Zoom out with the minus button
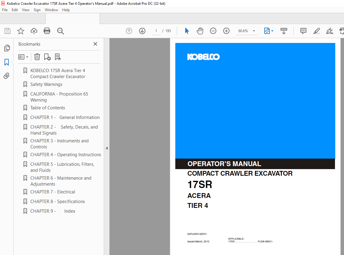Screen dimensions: 344x255 213,31
